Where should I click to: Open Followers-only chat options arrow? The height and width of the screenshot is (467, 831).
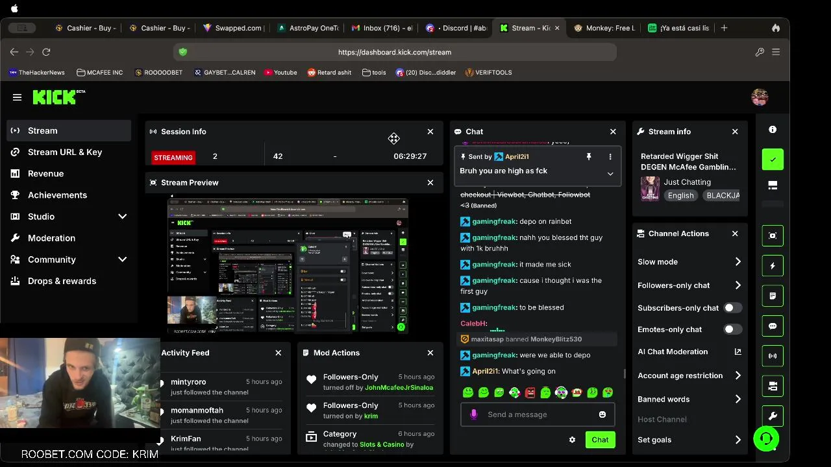738,285
